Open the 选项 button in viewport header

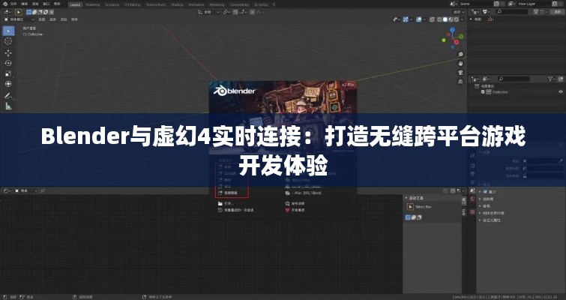point(459,12)
